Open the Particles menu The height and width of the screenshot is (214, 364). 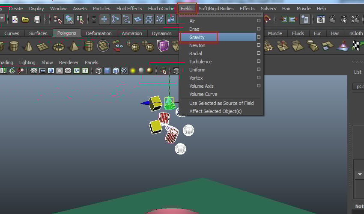(101, 9)
